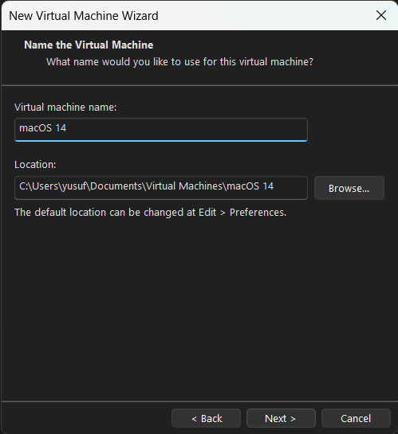The image size is (398, 434).
Task: Click the 'Location:' label
Action: point(35,164)
